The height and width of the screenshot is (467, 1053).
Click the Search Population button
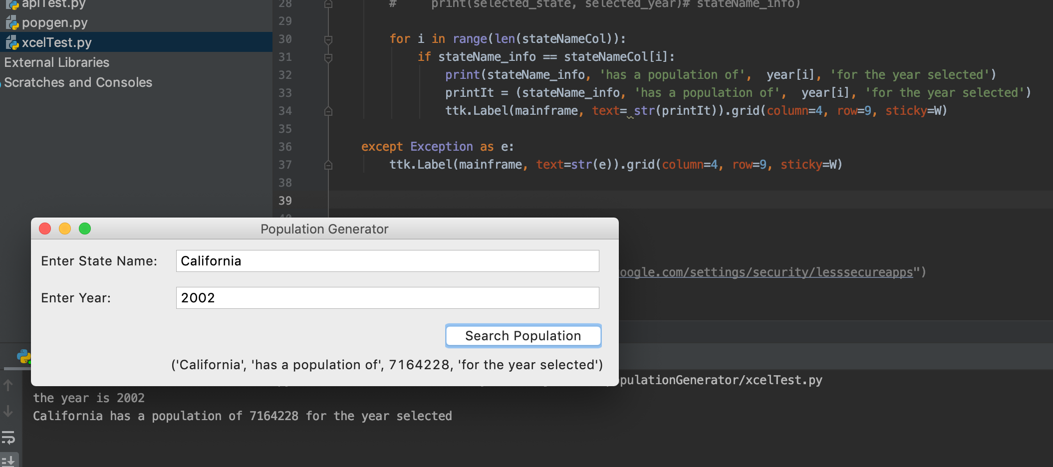click(x=523, y=336)
